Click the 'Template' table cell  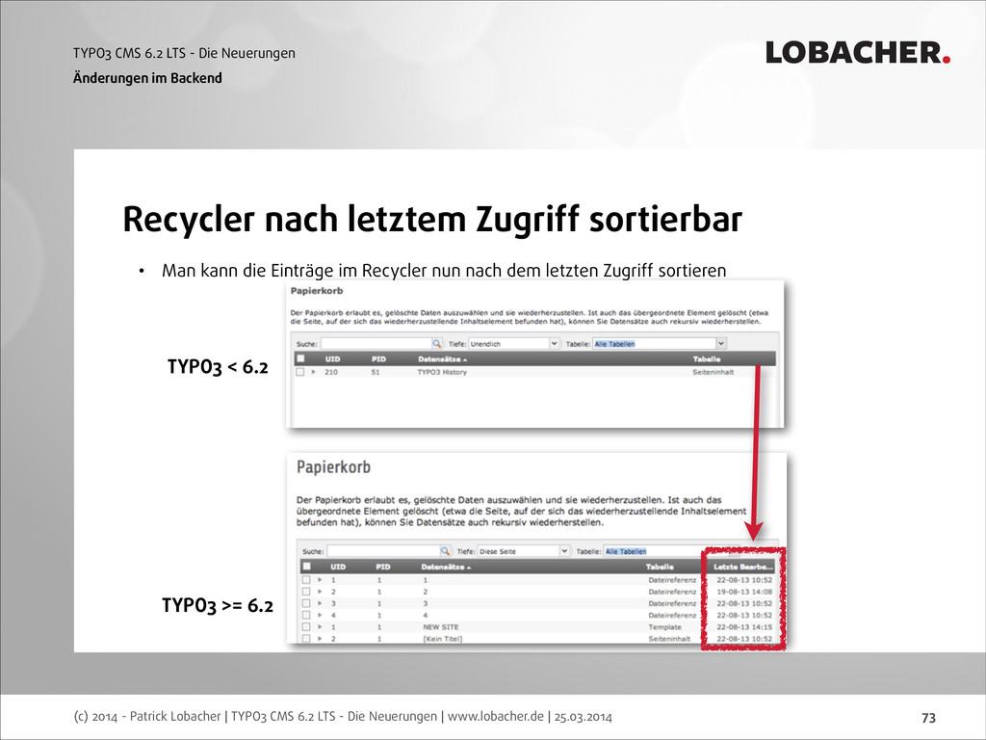click(664, 626)
